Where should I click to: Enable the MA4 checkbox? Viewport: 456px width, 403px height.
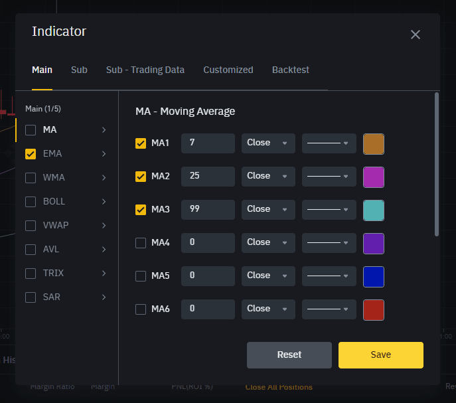pyautogui.click(x=141, y=243)
